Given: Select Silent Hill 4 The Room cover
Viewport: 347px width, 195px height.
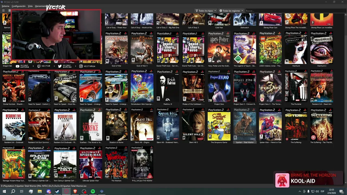Looking at the screenshot, I should pos(142,162).
